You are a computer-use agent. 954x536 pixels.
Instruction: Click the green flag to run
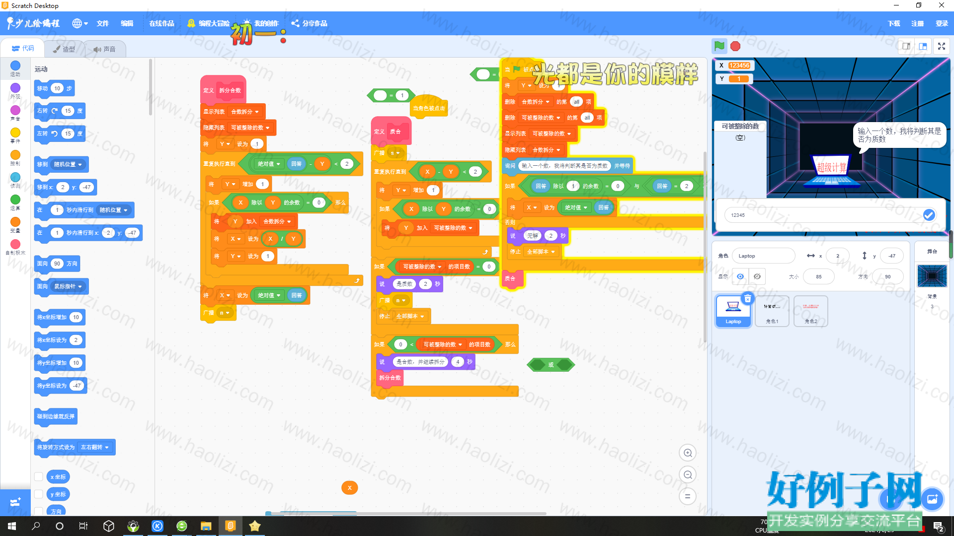719,46
